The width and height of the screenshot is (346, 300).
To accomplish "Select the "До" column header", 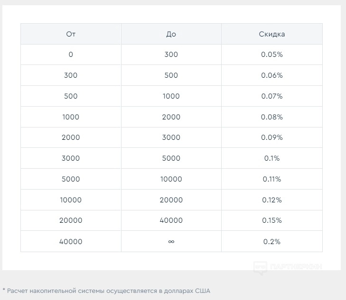I will 171,34.
